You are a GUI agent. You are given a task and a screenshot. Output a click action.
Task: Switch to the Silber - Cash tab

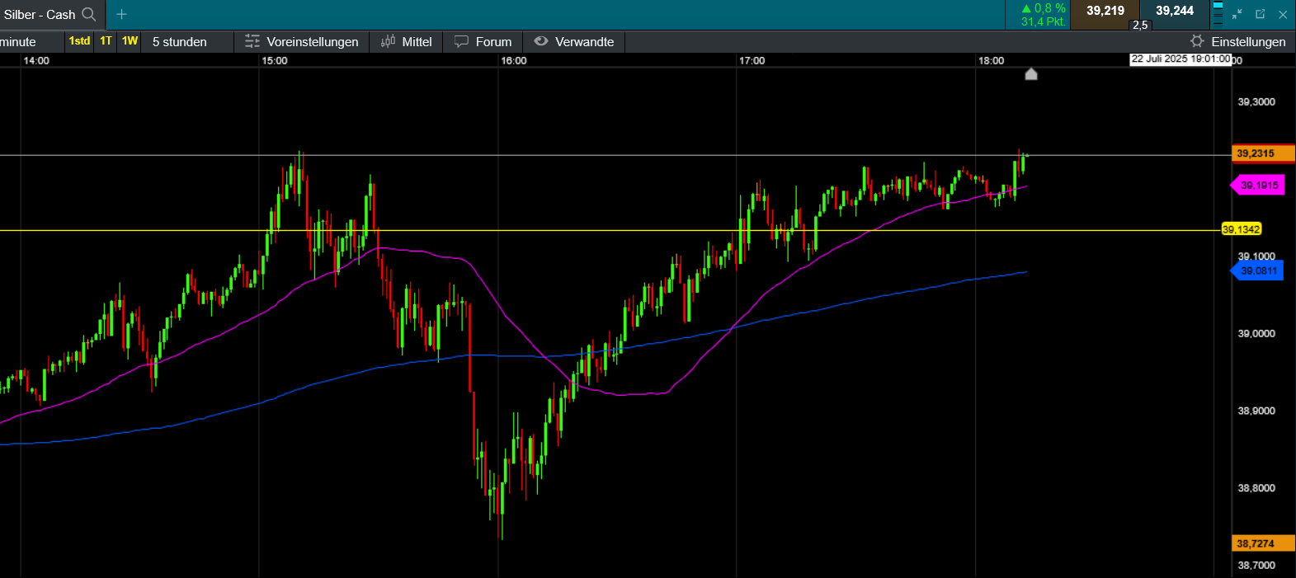[40, 14]
